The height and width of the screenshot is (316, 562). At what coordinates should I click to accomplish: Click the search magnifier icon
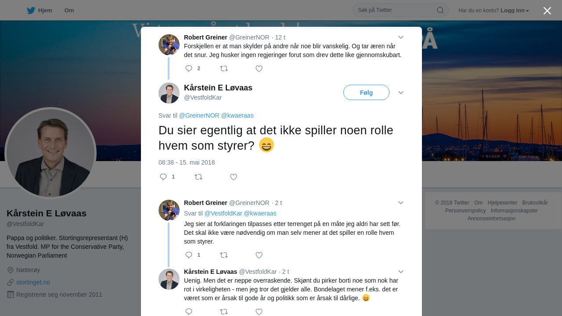pos(440,10)
